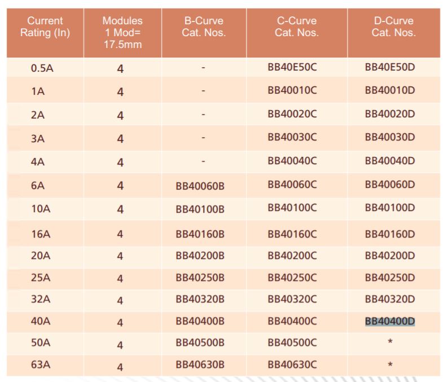This screenshot has height=382, width=448.
Task: Click the B-Curve dash in 0.5A row
Action: coord(203,69)
